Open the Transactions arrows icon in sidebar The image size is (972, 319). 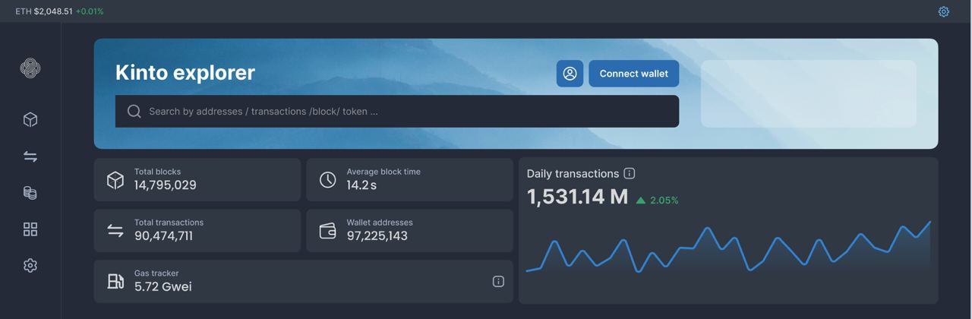(30, 156)
